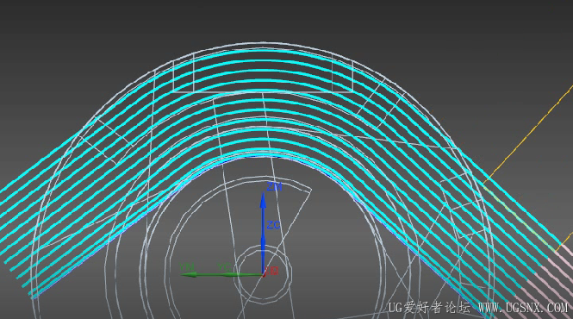Select the outermost cyan toolpath arc
The image size is (573, 319).
[263, 51]
